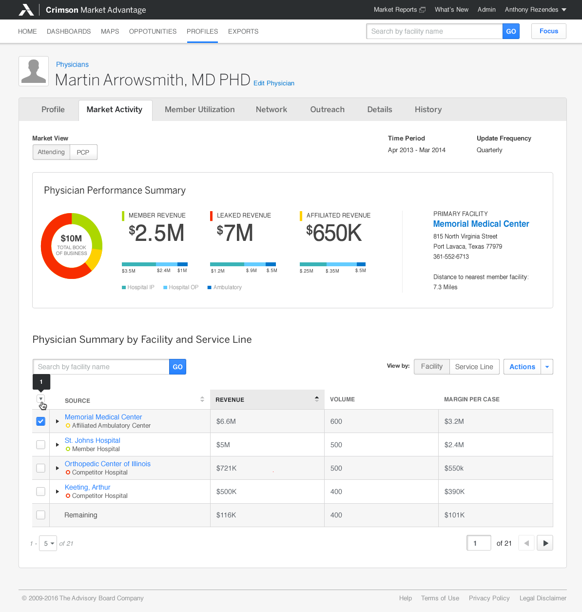The width and height of the screenshot is (582, 612).
Task: Go to next page with right arrow
Action: (545, 543)
